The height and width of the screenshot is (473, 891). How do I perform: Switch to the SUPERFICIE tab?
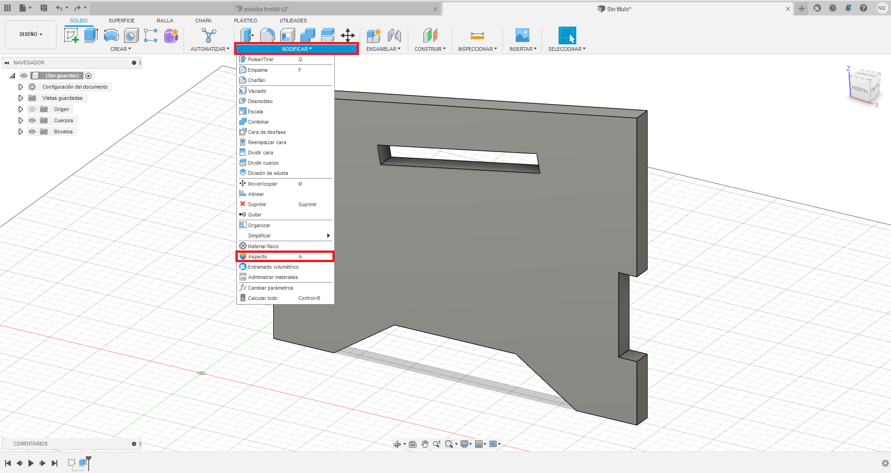click(x=121, y=21)
